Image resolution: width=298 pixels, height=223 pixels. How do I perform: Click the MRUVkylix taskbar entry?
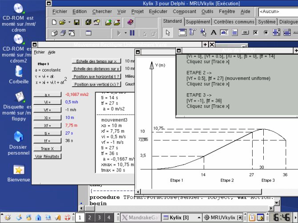pyautogui.click(x=223, y=218)
